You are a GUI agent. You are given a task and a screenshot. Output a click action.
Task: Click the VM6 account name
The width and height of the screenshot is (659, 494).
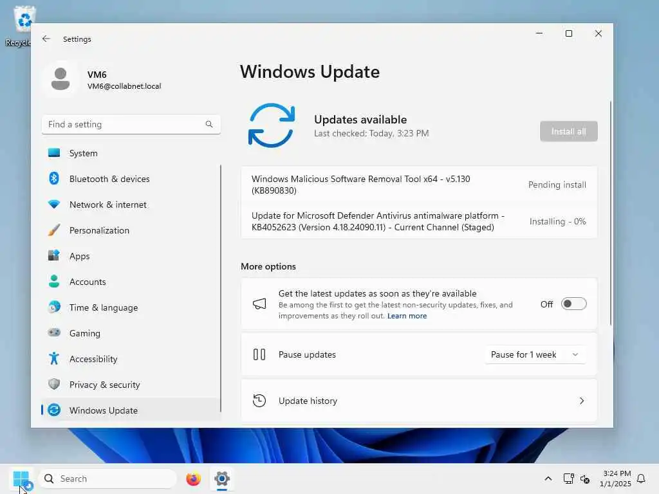pos(97,75)
